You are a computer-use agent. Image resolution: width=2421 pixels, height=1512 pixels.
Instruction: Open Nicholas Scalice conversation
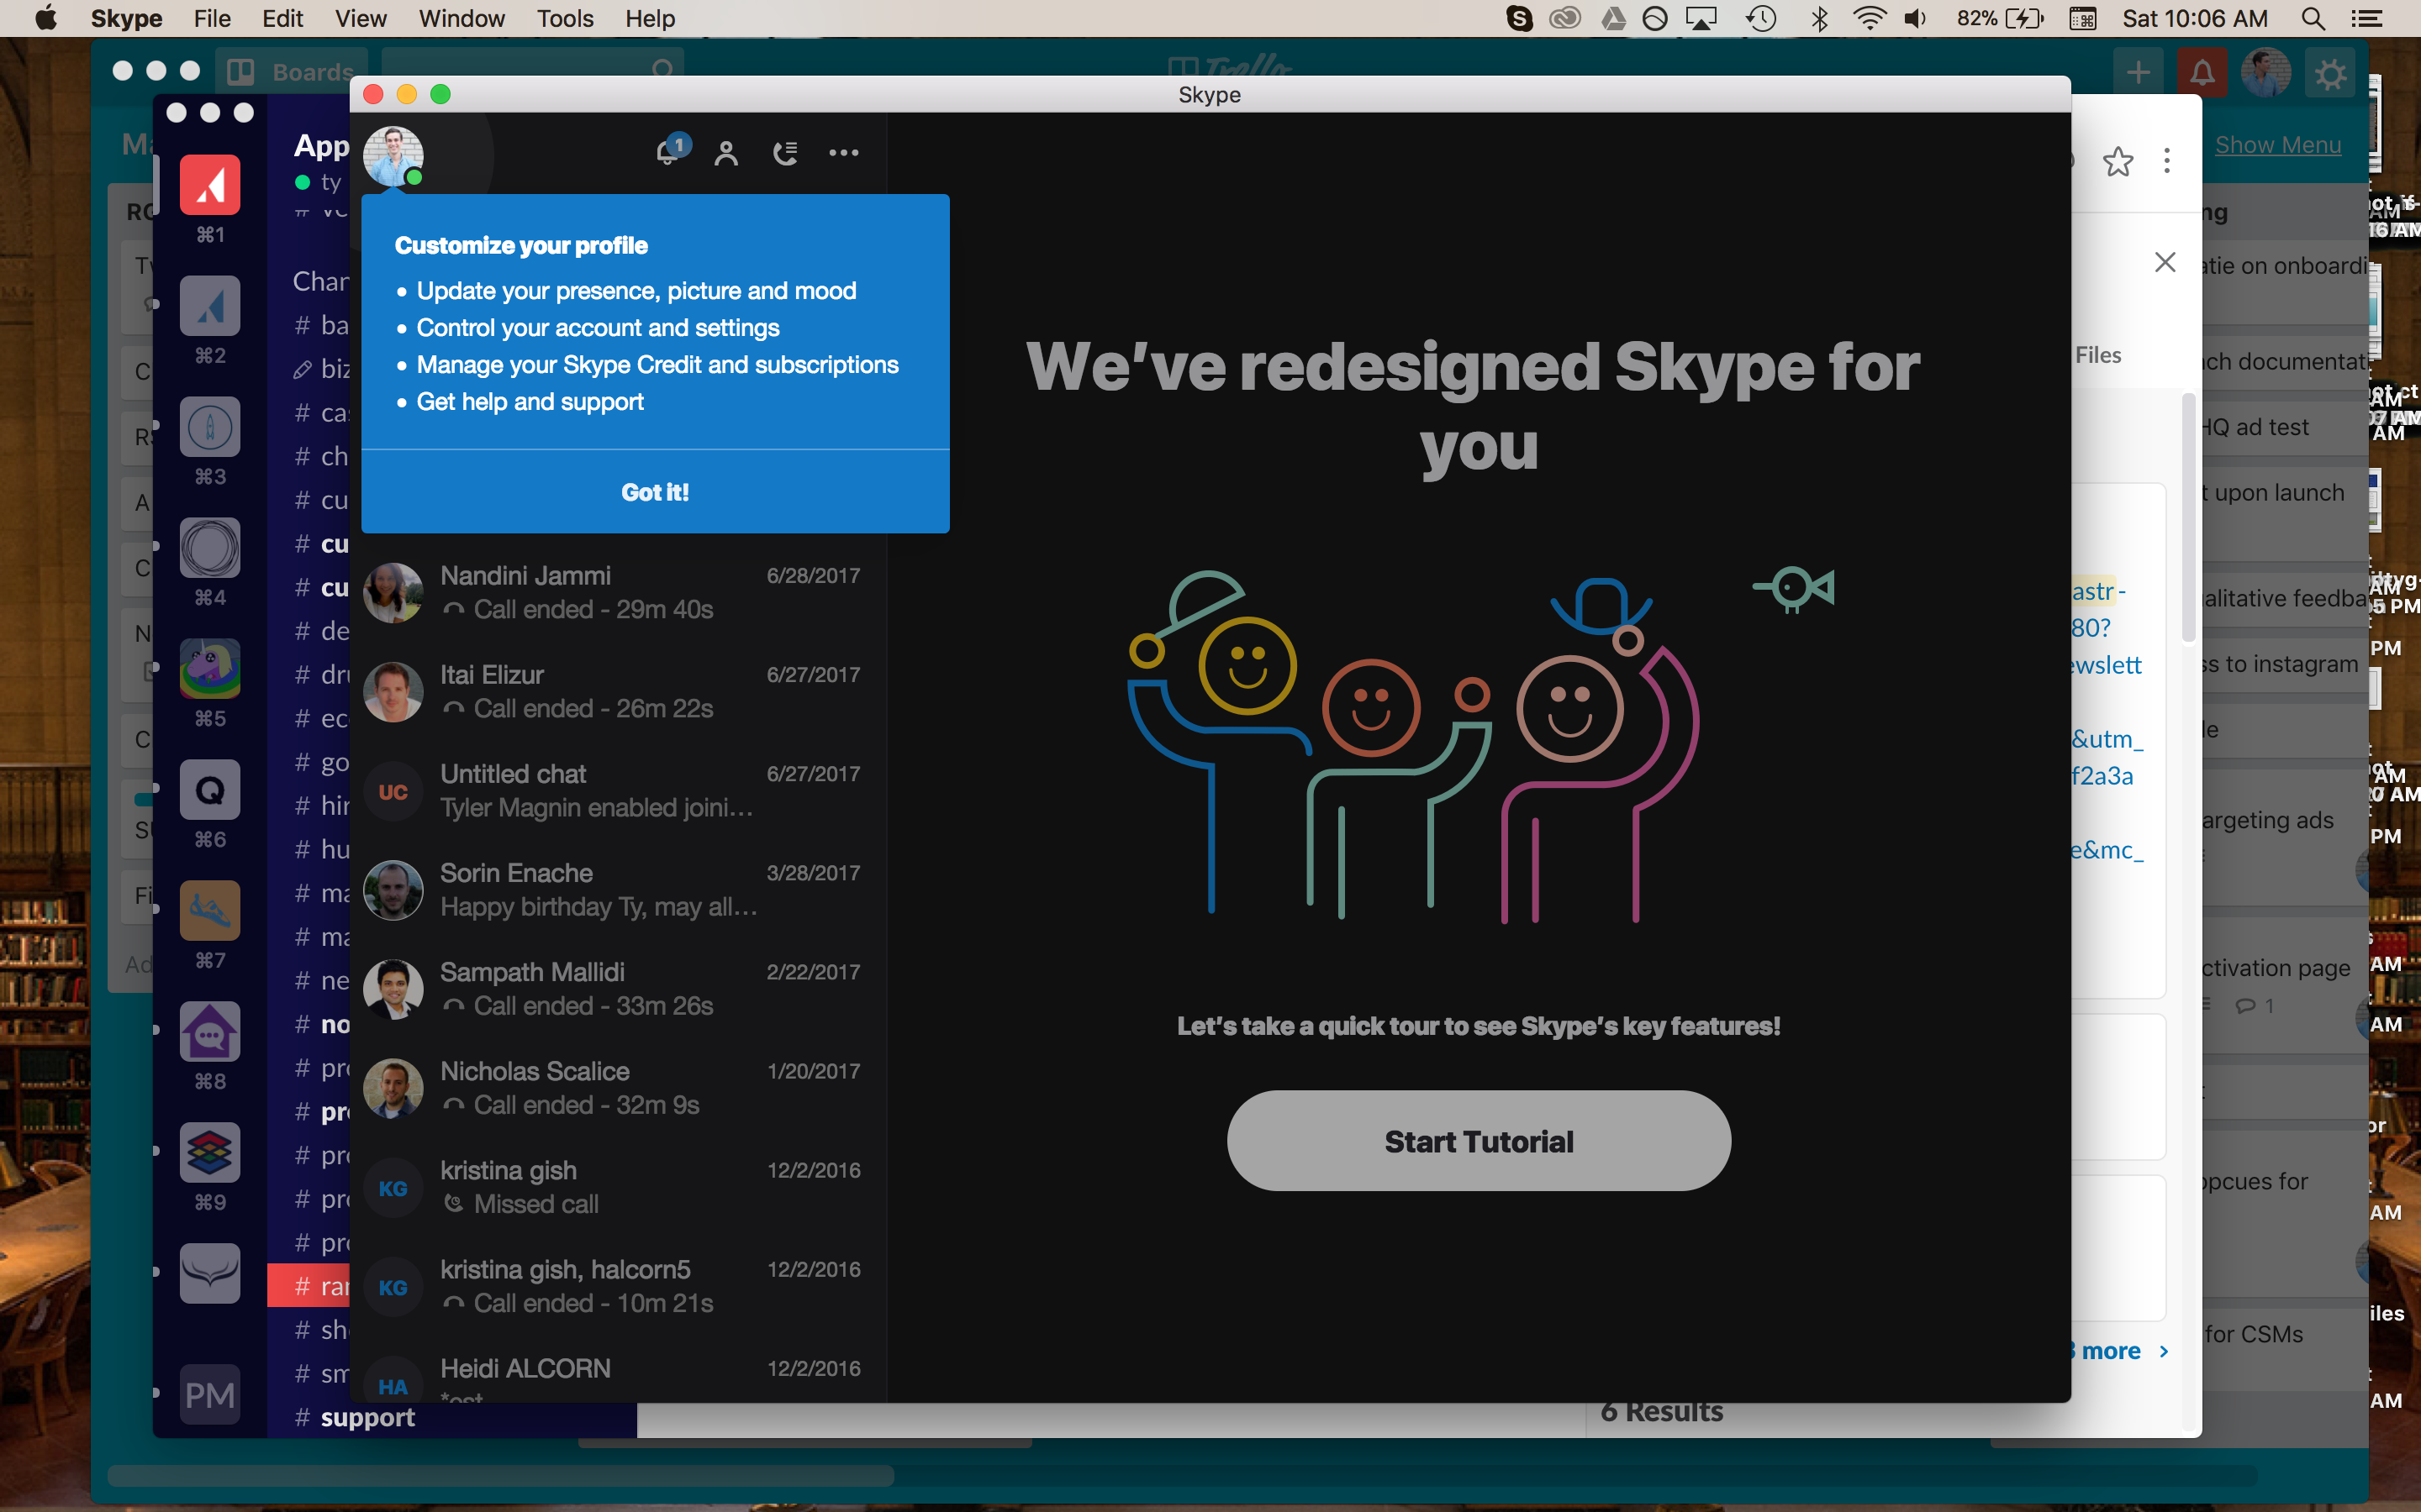[618, 1087]
